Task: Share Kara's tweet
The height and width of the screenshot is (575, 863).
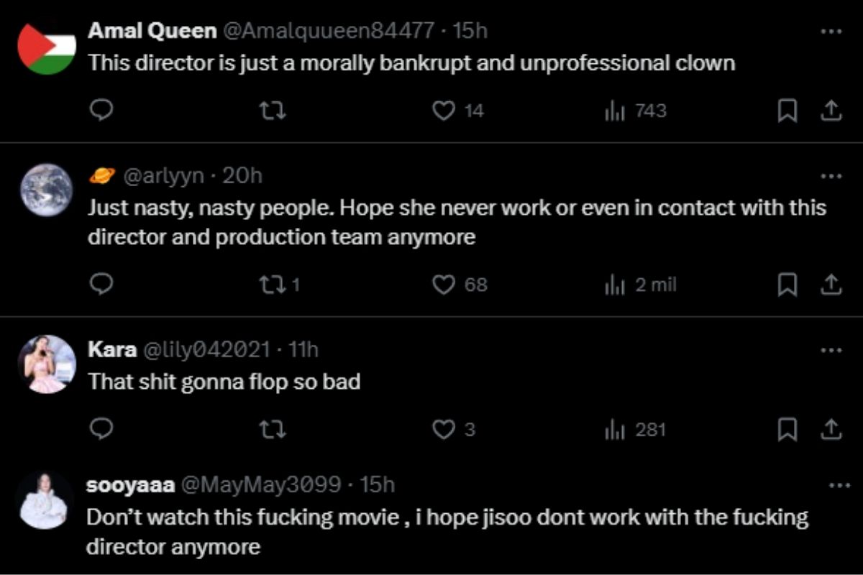Action: (x=831, y=430)
